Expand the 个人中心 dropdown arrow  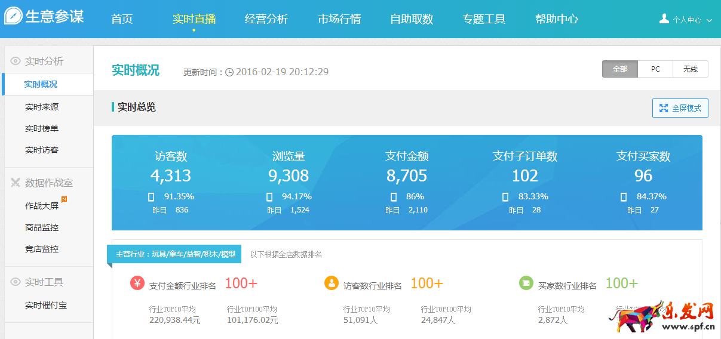coord(709,20)
